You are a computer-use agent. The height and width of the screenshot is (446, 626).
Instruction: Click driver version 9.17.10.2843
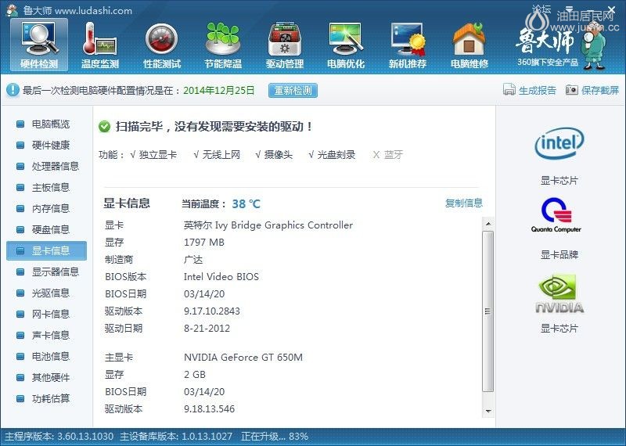point(211,311)
